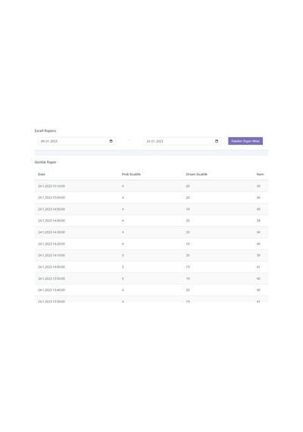
Task: Select the 24.1.2023 14:00:00 date cell
Action: (52, 267)
